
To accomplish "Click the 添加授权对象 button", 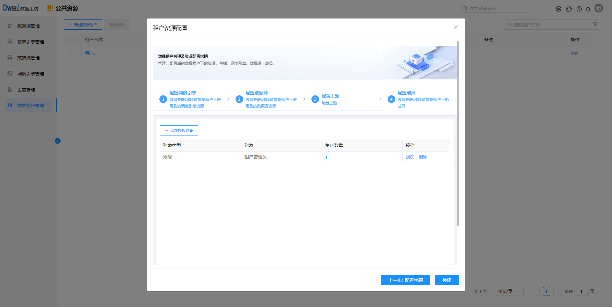I will coord(179,130).
